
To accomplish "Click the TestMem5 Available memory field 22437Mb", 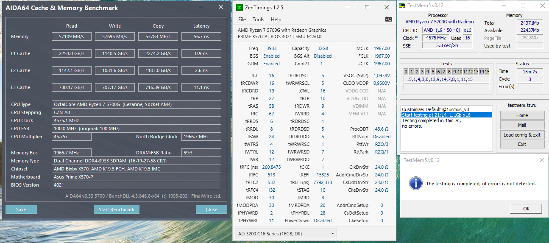I will tap(529, 31).
